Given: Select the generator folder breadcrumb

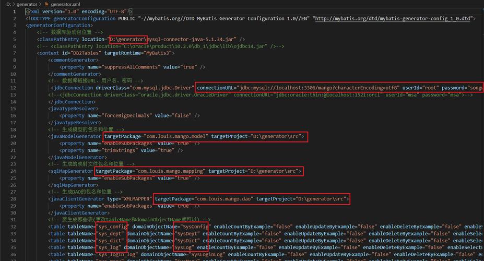Looking at the screenshot, I should [x=27, y=4].
